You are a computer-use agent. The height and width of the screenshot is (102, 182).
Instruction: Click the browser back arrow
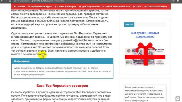[2, 1]
